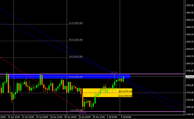The height and width of the screenshot is (119, 194).
Task: Click the 30 Jun 12:00 time label
Action: click(x=99, y=117)
